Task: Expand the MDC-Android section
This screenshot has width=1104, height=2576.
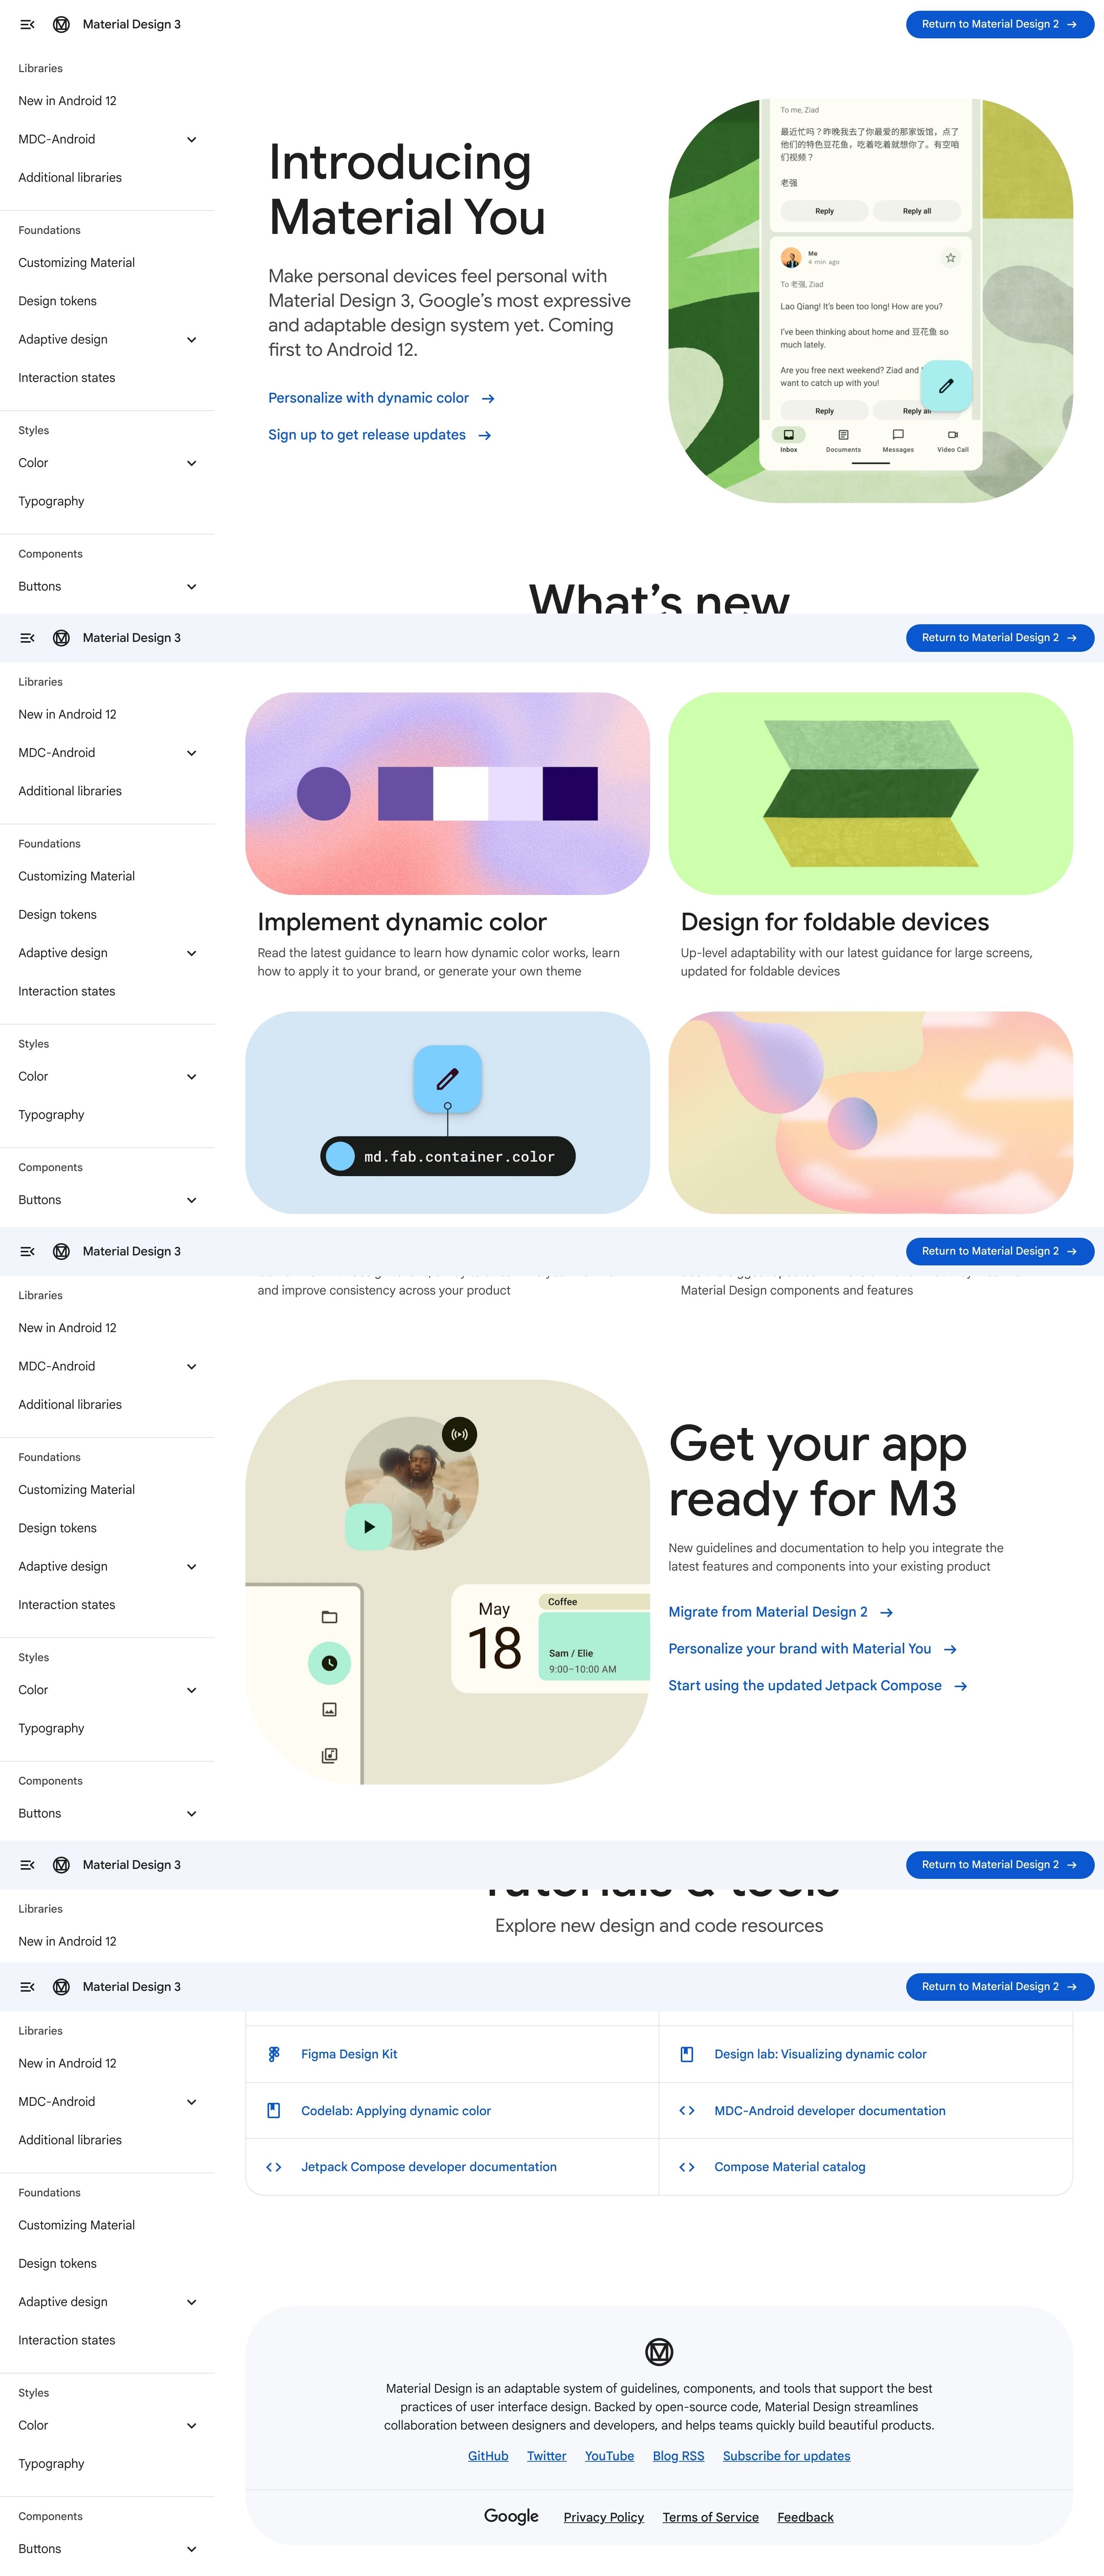Action: pos(191,139)
